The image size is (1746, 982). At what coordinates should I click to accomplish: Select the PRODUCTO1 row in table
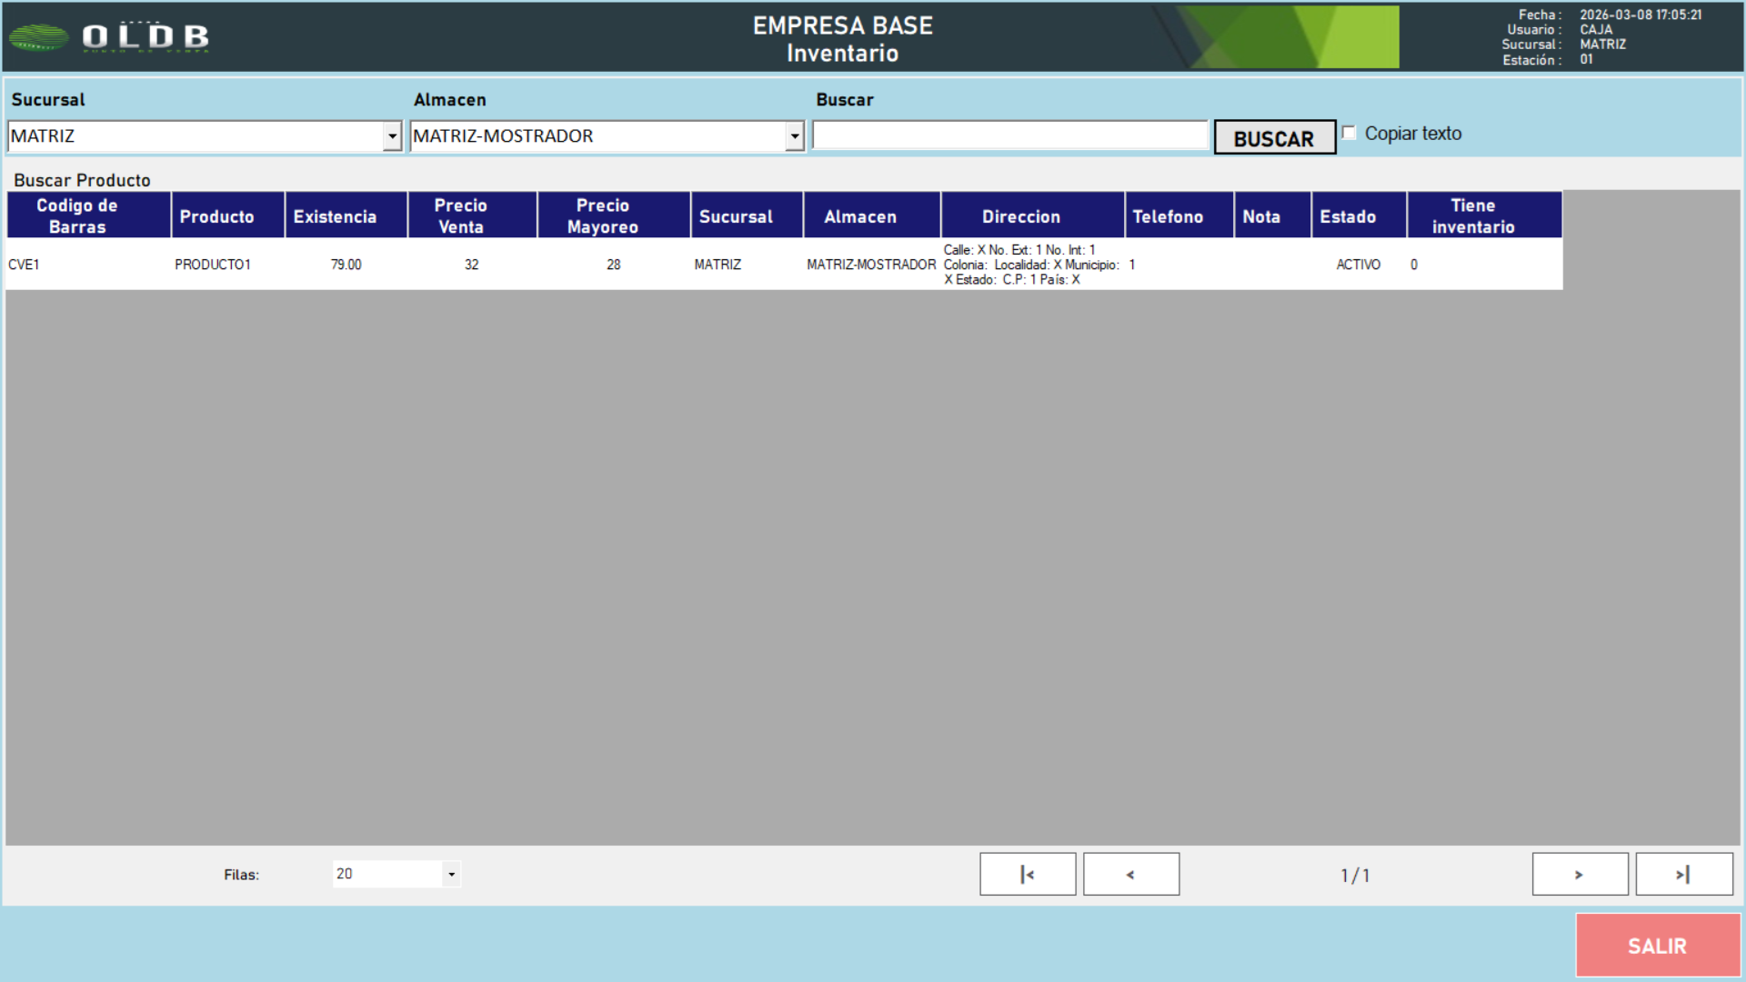[x=213, y=265]
